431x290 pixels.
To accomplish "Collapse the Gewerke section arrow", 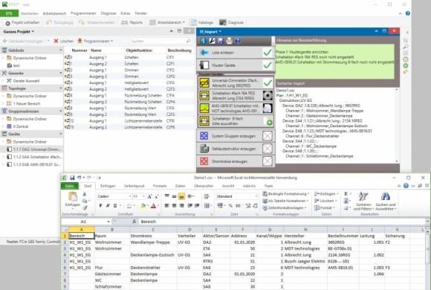I will [61, 73].
